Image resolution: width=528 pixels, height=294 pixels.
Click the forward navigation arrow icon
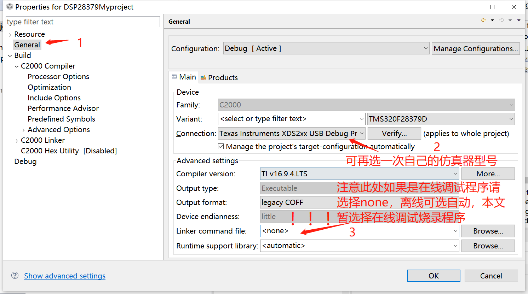501,20
